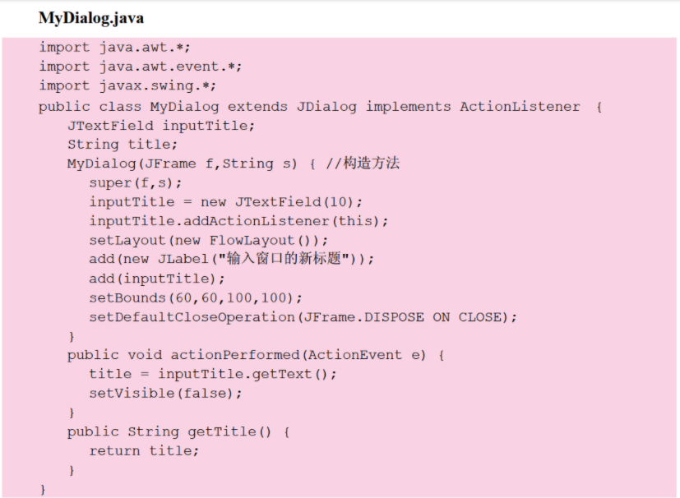Click the JLabel string 输入窗口的新标题
This screenshot has height=498, width=680.
pos(284,259)
